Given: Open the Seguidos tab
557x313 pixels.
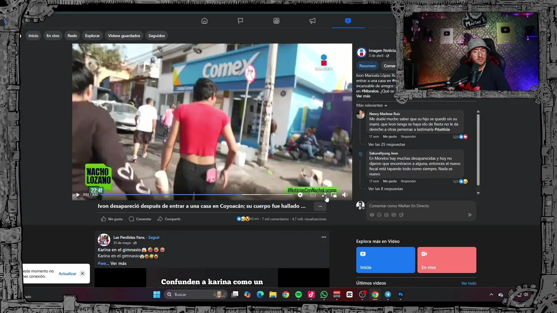Looking at the screenshot, I should (x=156, y=36).
